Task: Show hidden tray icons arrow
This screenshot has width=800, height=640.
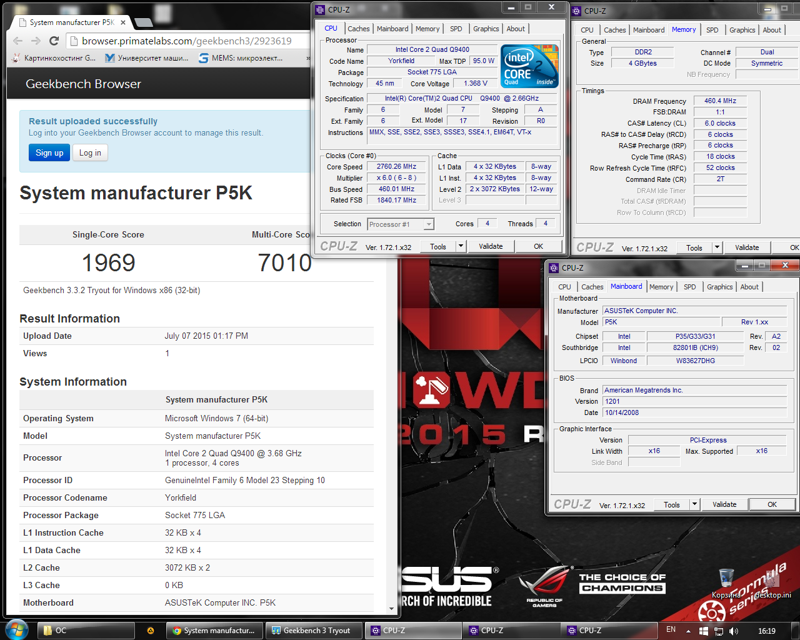Action: 688,631
